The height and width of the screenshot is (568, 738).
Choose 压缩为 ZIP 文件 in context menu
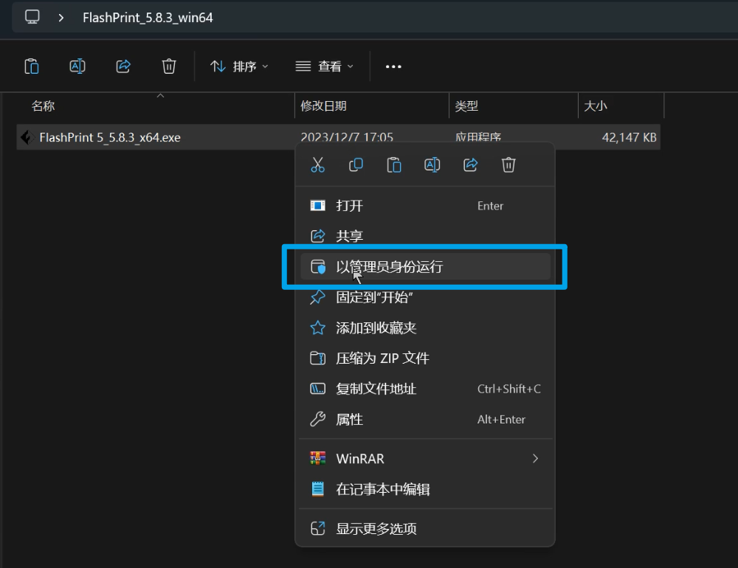coord(426,359)
